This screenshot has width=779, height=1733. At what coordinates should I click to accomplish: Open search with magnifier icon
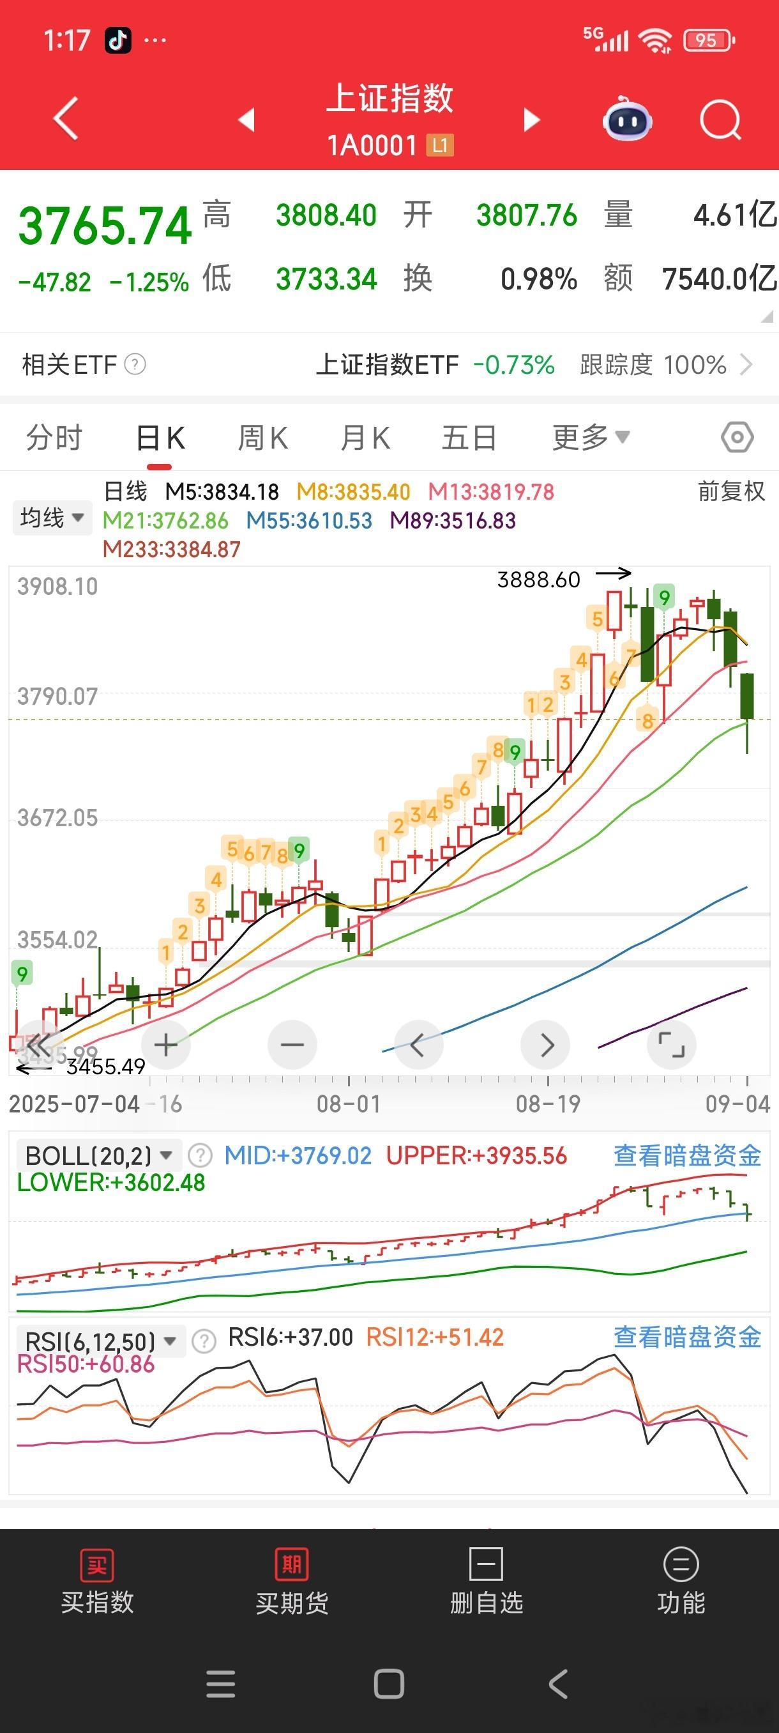pos(720,120)
